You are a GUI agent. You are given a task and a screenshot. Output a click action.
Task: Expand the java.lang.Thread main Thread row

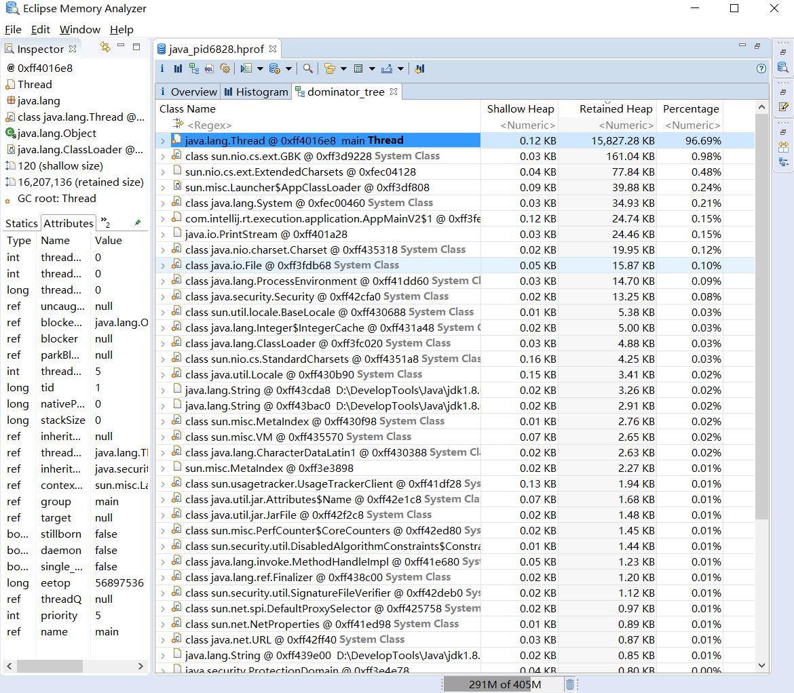(163, 141)
